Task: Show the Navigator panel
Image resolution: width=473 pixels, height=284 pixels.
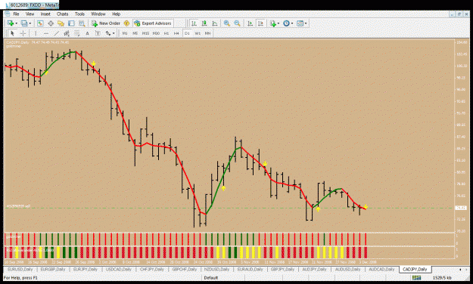Action: pyautogui.click(x=61, y=23)
